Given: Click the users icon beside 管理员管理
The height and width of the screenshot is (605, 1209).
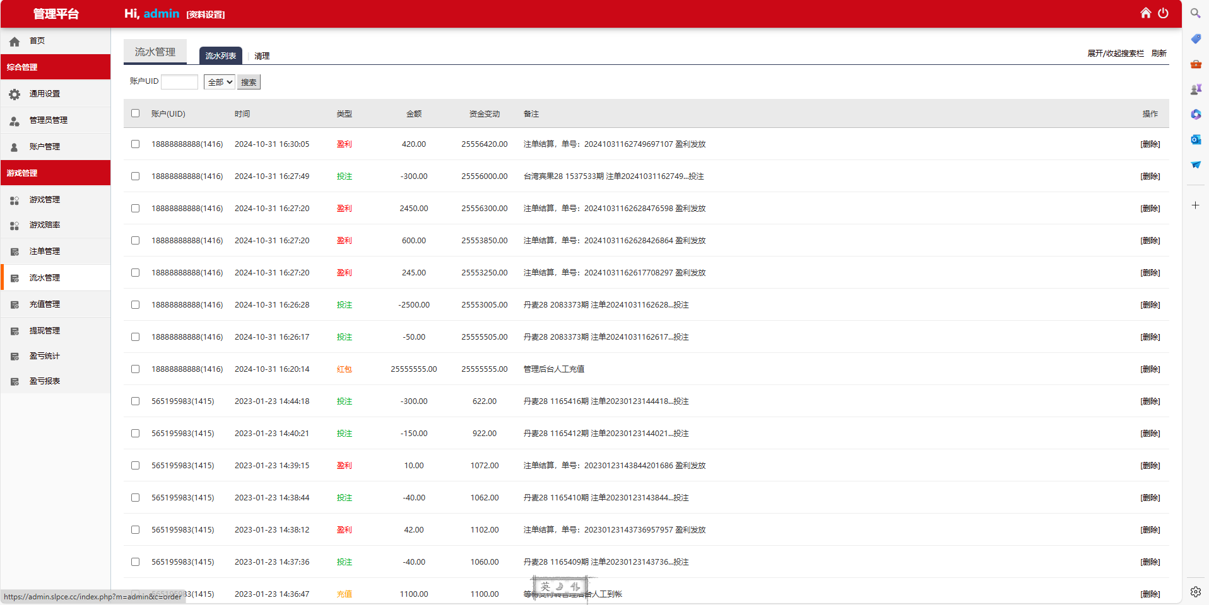Looking at the screenshot, I should click(15, 120).
